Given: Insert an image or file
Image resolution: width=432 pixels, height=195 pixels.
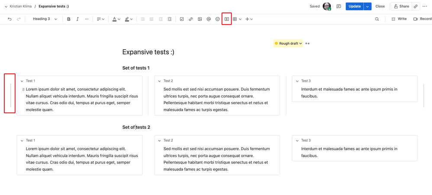Looking at the screenshot, I should click(x=200, y=19).
